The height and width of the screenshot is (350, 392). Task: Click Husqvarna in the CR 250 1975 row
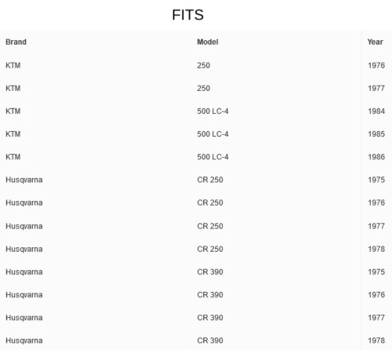point(24,180)
